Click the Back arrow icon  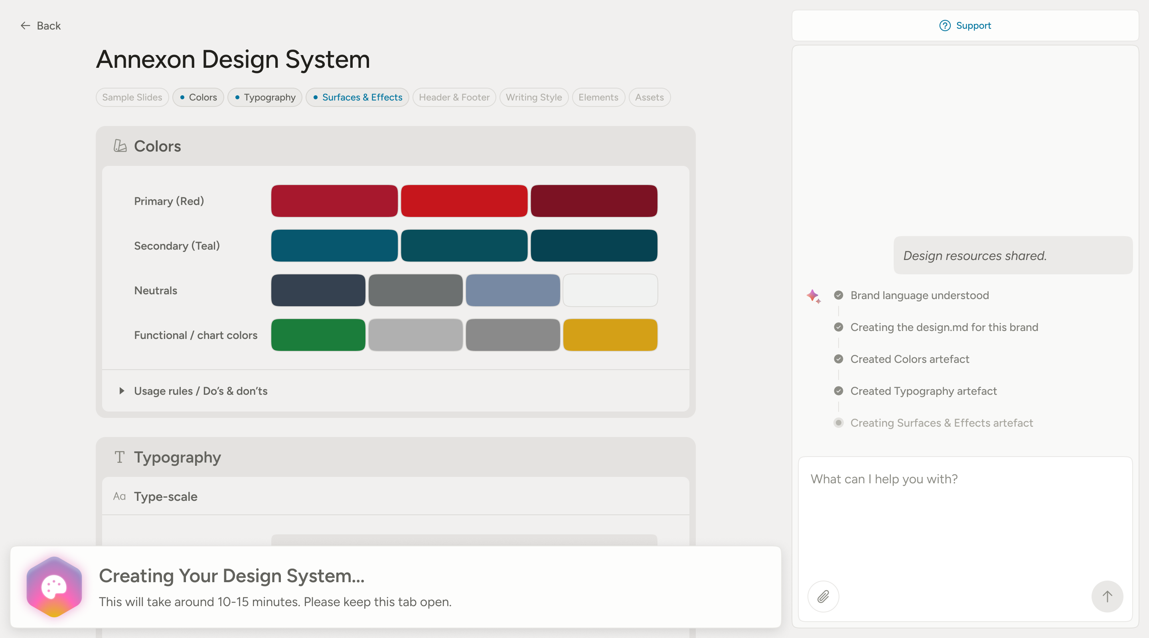pyautogui.click(x=26, y=26)
